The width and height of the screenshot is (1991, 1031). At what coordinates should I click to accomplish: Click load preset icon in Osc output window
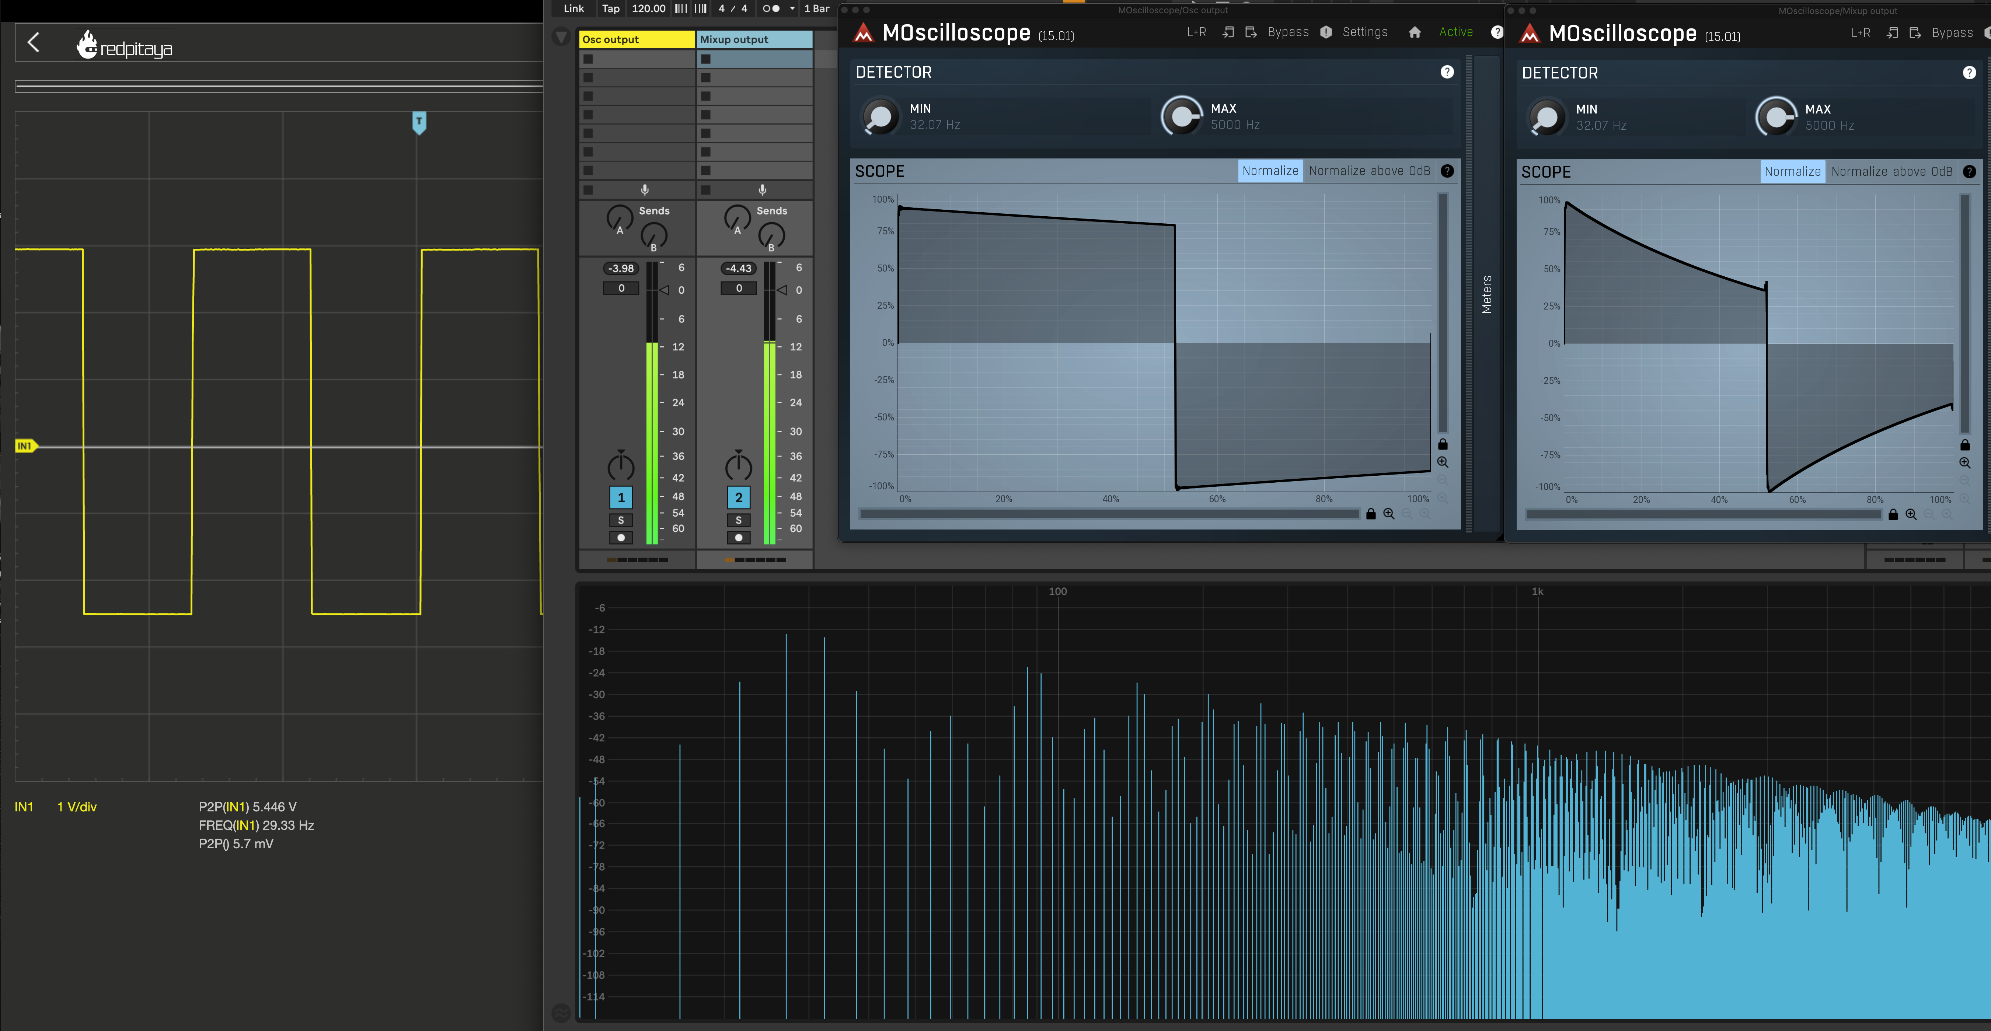[x=1227, y=32]
